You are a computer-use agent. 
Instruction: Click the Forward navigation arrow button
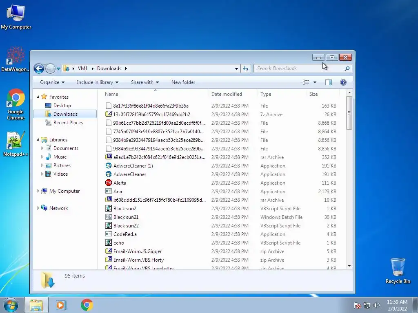(50, 68)
